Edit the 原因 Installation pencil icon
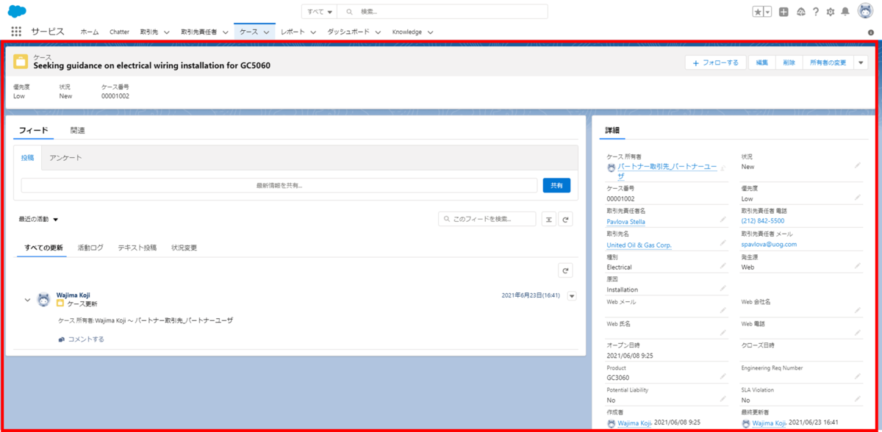Screen dimensions: 882x432 (x=723, y=288)
